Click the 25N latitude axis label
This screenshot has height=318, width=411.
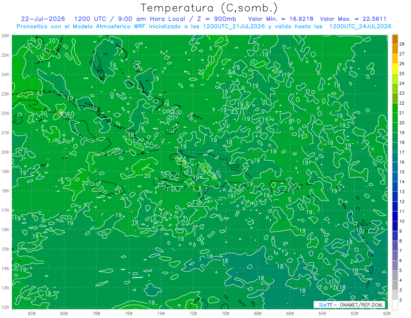(x=5, y=55)
